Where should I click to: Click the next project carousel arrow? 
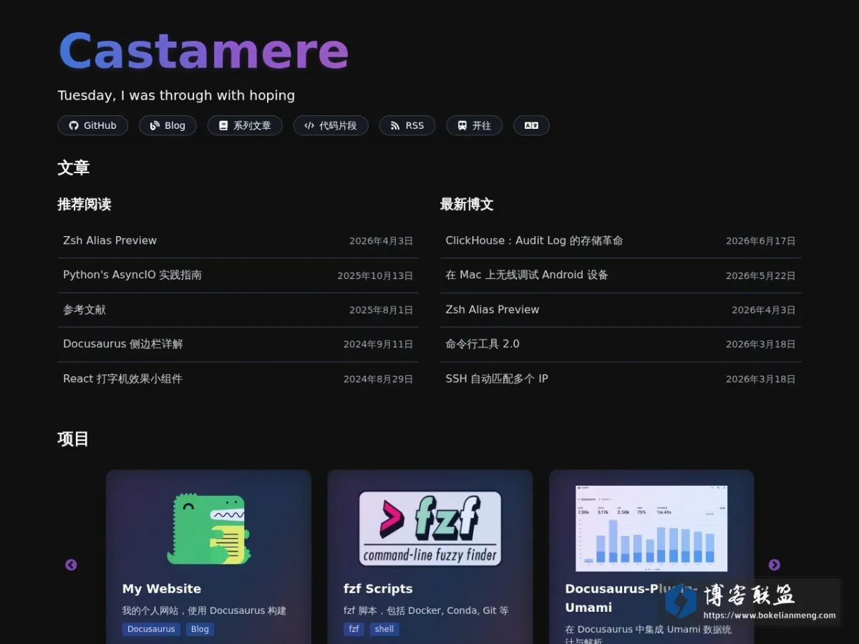coord(775,565)
